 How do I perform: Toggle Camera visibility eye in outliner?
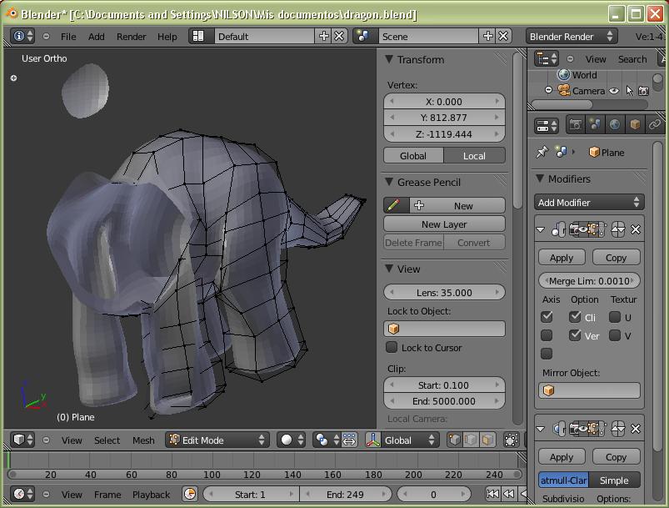614,91
